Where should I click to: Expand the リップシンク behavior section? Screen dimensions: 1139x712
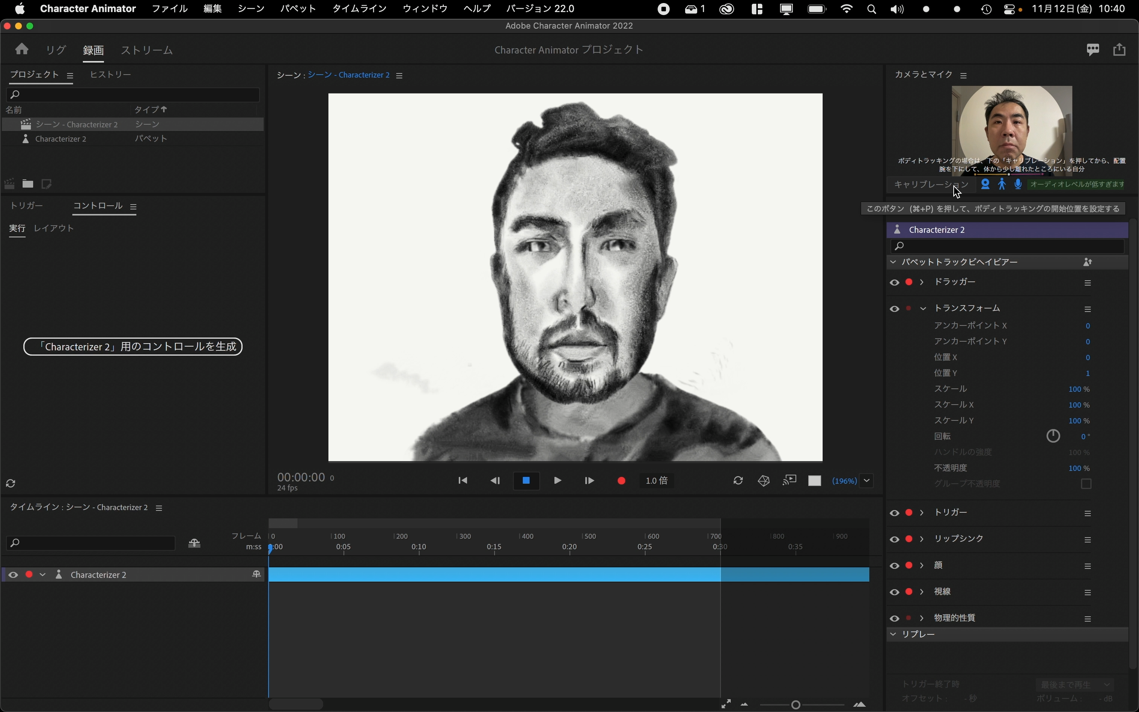pyautogui.click(x=922, y=539)
